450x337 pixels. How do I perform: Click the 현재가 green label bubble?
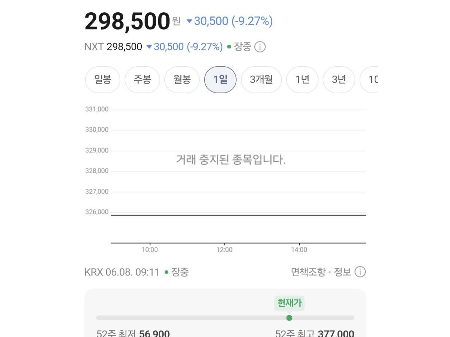click(x=289, y=302)
